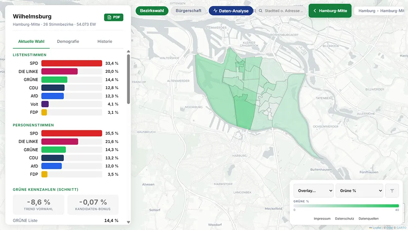Open the Datenquellen link
408x230 pixels.
click(x=369, y=218)
